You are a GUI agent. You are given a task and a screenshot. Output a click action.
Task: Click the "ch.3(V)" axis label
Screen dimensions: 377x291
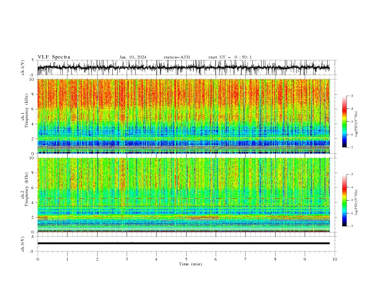pyautogui.click(x=23, y=244)
